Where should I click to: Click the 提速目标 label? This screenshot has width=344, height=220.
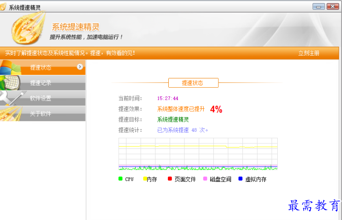(130, 119)
